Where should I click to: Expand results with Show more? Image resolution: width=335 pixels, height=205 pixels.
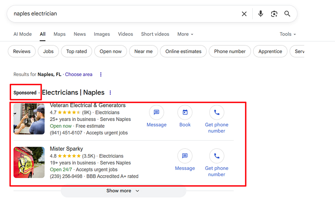click(123, 191)
